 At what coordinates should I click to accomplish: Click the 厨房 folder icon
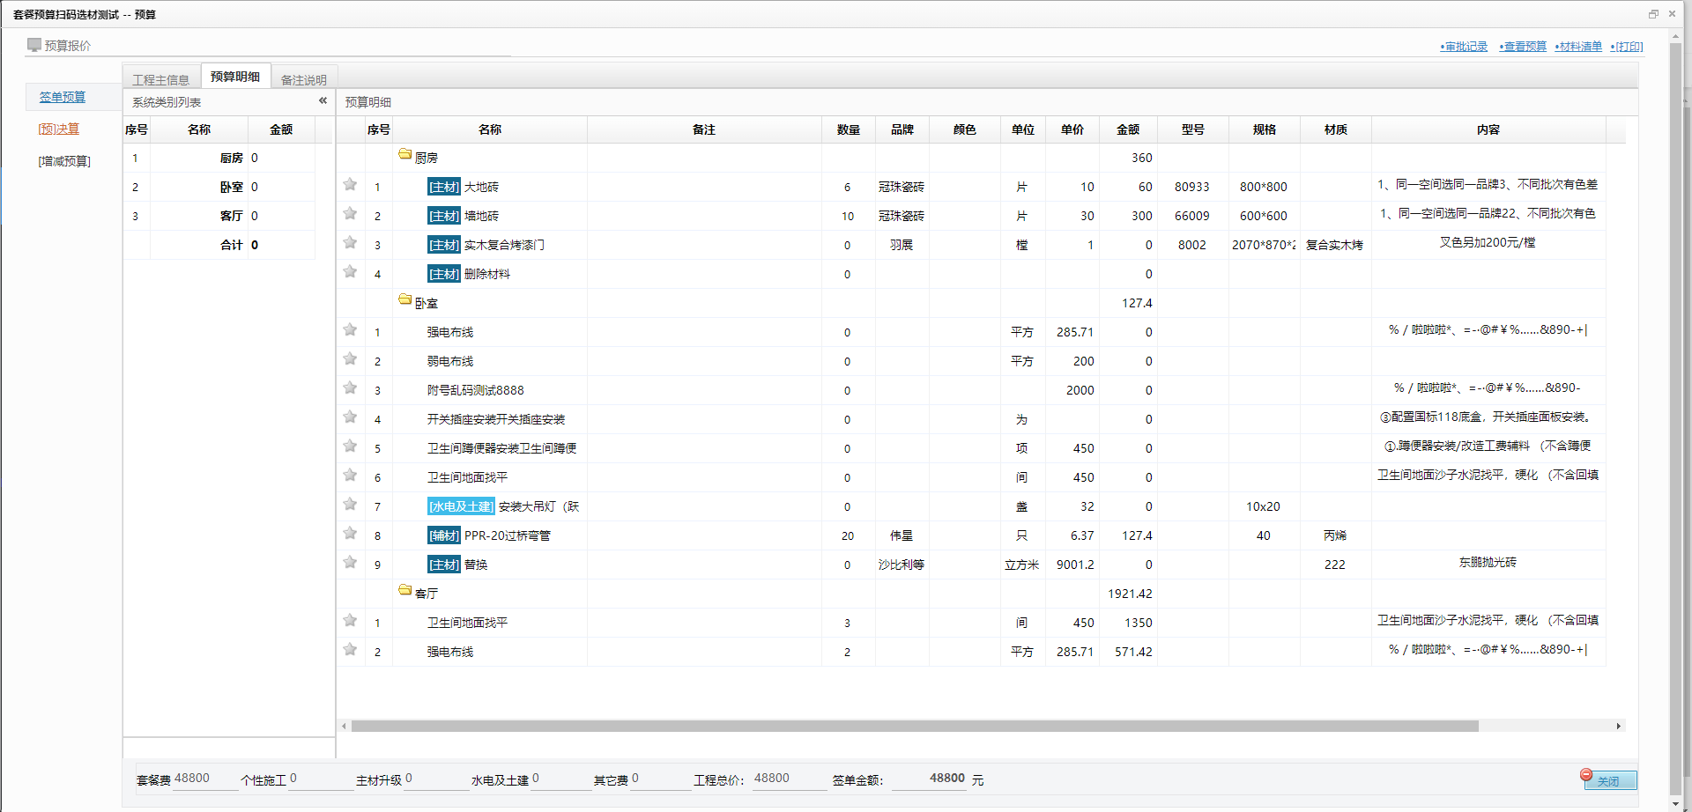pos(405,155)
